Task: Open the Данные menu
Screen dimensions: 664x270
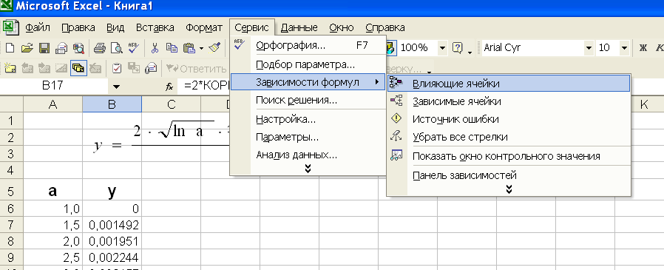Action: tap(299, 28)
